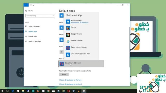The width and height of the screenshot is (166, 93).
Task: Click the 'Choose an app' popup heading
Action: click(74, 15)
